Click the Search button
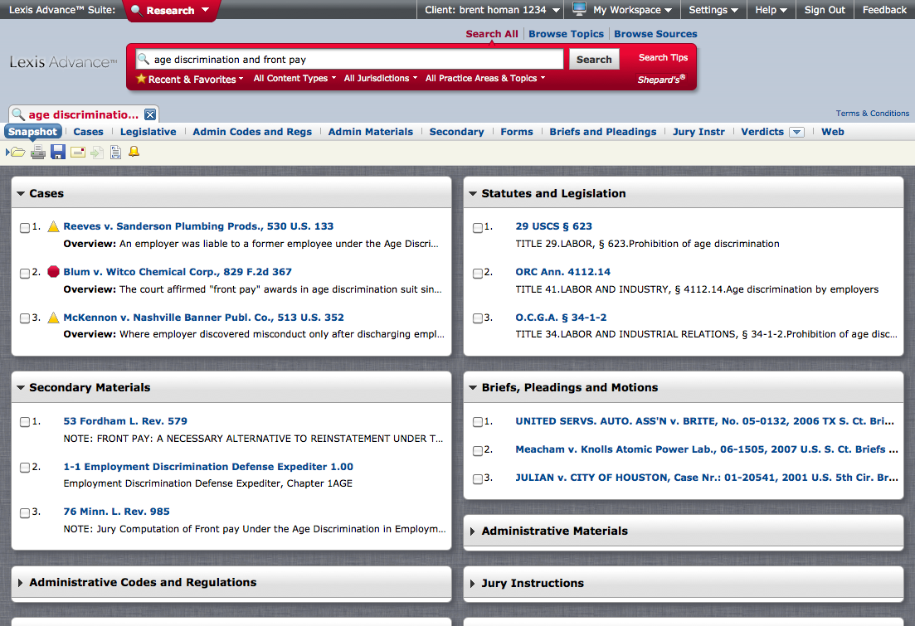The image size is (915, 626). 594,59
